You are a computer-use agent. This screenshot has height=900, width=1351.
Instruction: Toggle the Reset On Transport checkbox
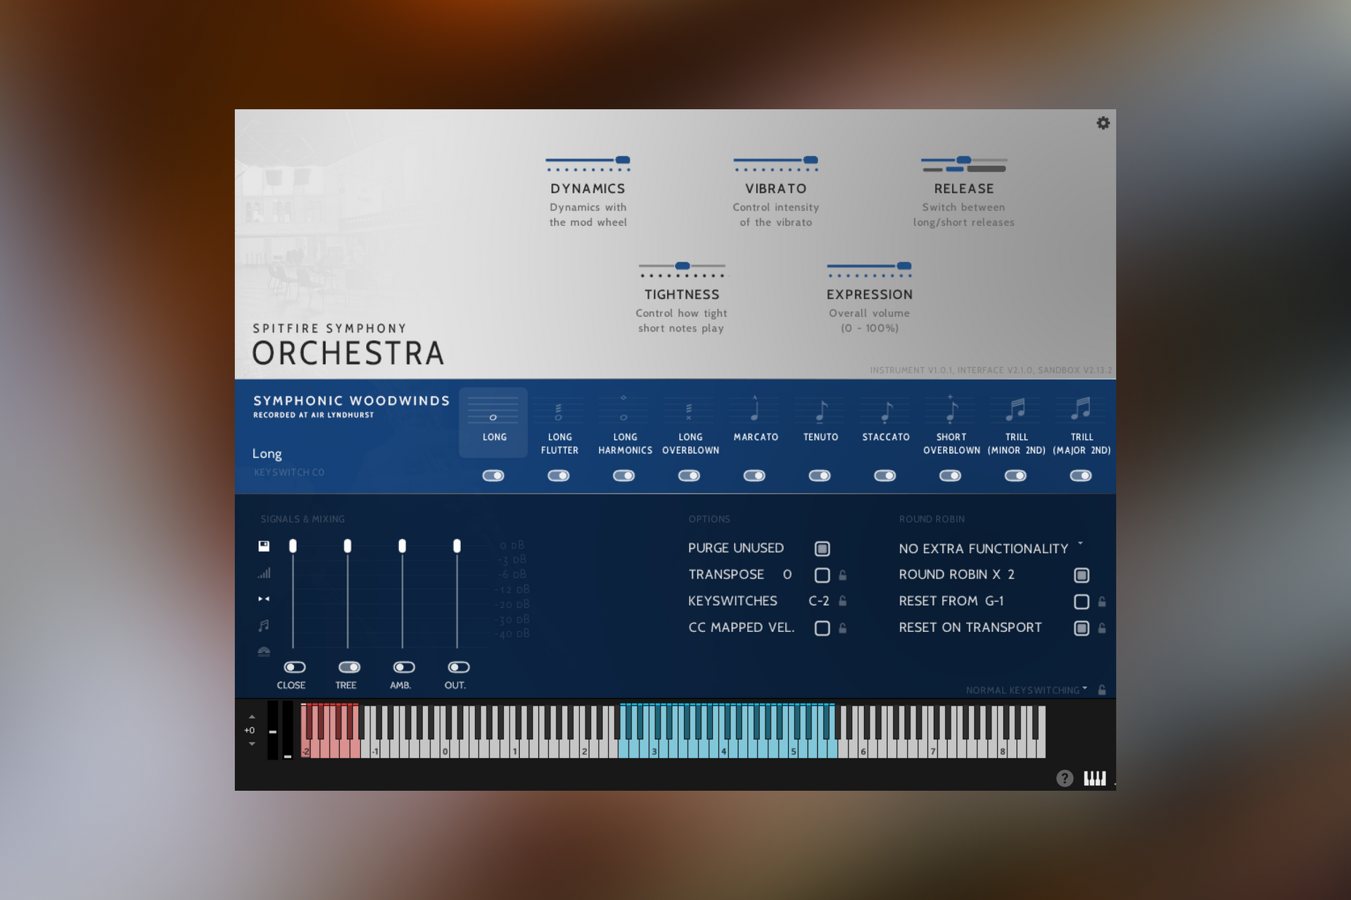click(1082, 628)
